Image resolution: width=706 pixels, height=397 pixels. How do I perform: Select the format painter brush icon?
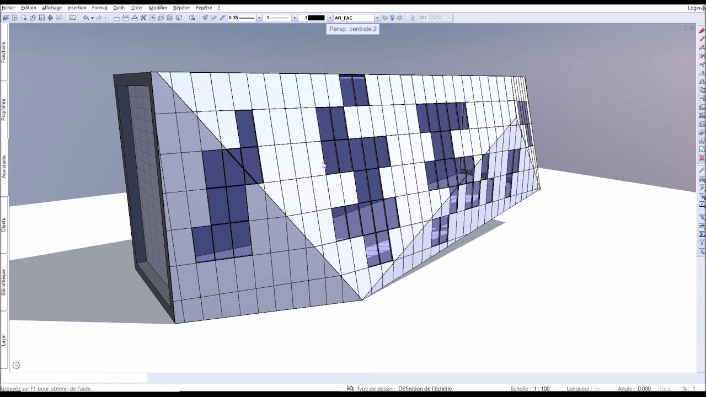pos(205,18)
